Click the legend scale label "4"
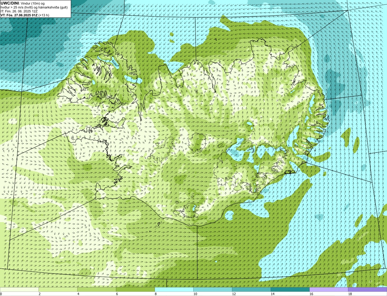 pyautogui.click(x=78, y=294)
